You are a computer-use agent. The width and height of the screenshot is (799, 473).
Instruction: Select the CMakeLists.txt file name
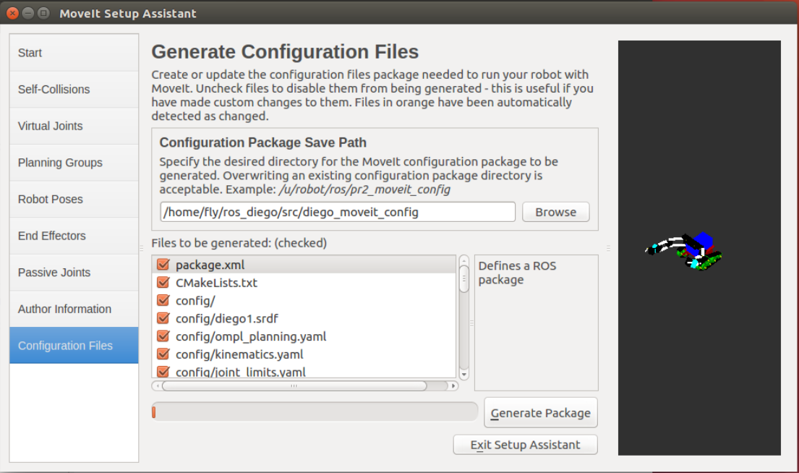(217, 283)
